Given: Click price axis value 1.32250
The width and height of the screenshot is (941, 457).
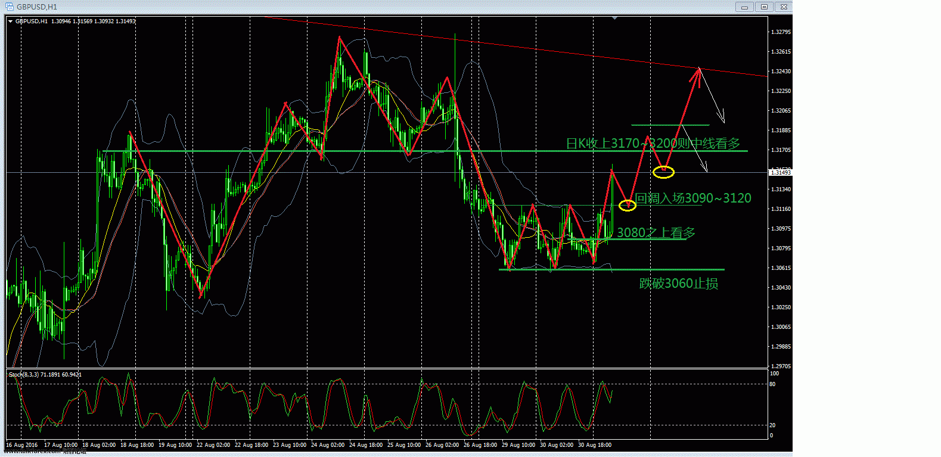Looking at the screenshot, I should [x=781, y=91].
